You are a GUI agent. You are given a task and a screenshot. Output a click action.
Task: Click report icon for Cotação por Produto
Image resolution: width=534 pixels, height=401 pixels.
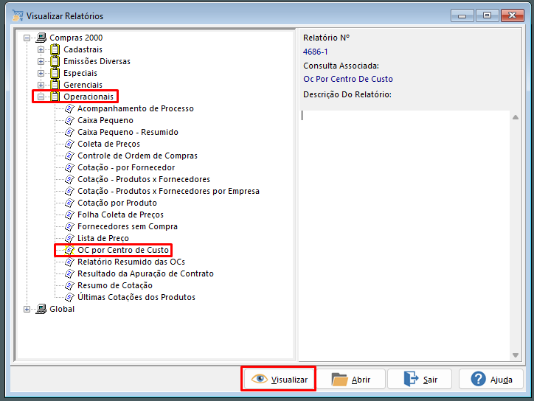tap(69, 203)
